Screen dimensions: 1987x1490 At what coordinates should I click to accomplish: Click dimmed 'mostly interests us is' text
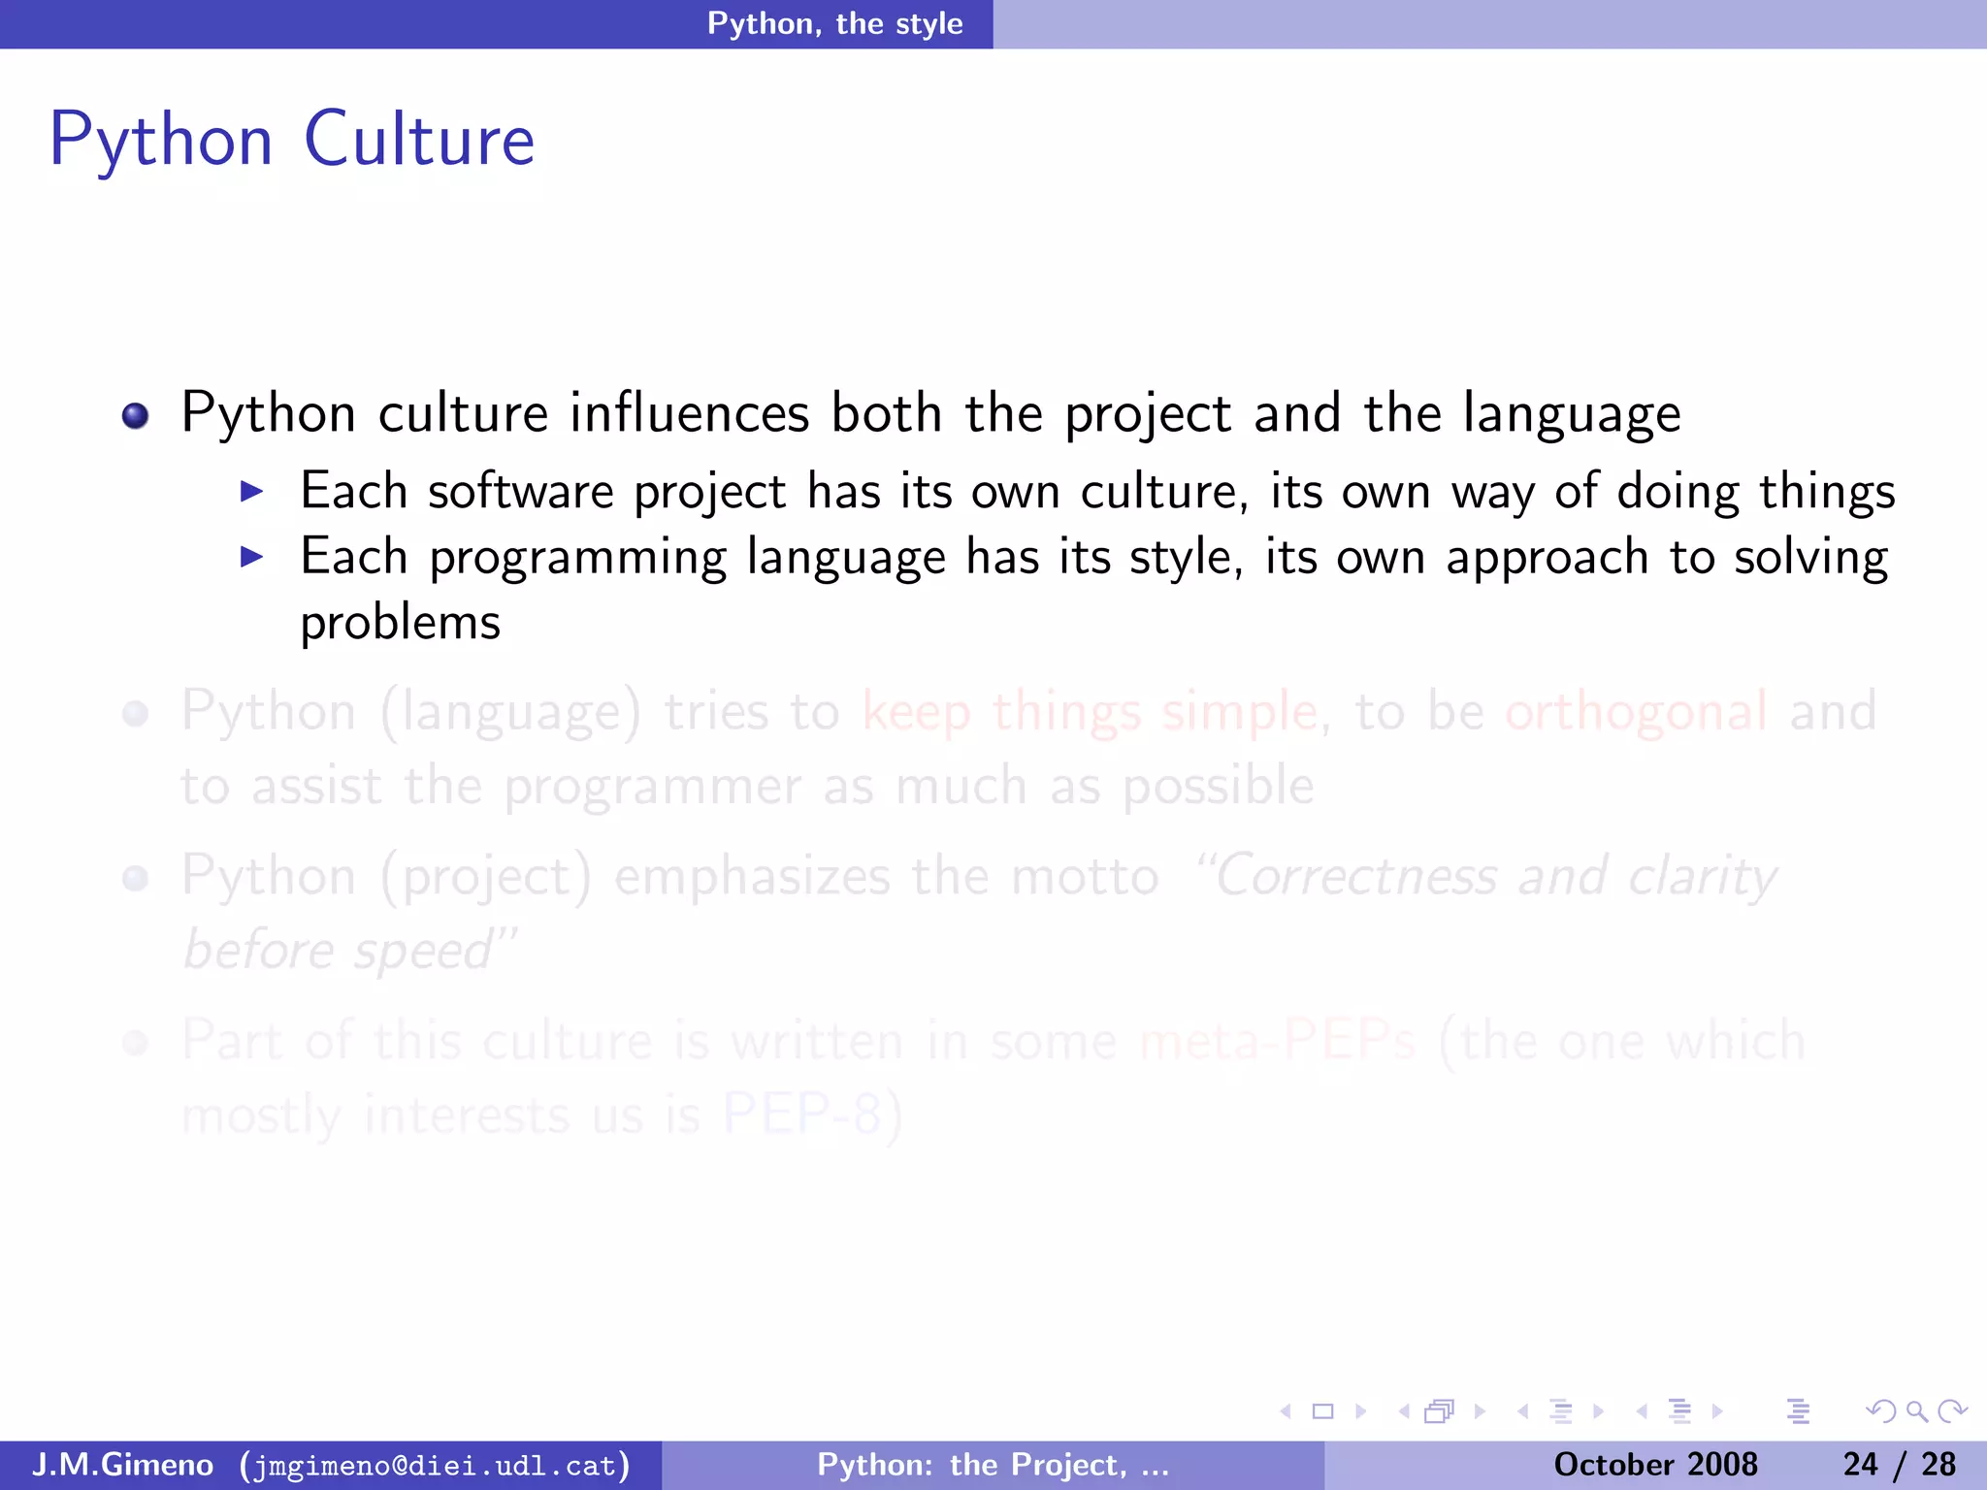[x=441, y=1114]
